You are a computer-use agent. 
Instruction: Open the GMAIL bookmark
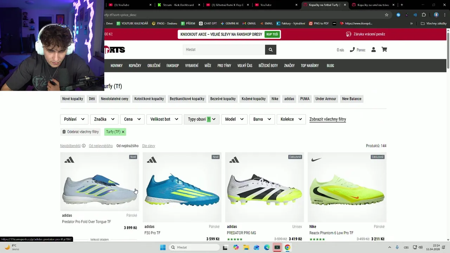point(249,24)
